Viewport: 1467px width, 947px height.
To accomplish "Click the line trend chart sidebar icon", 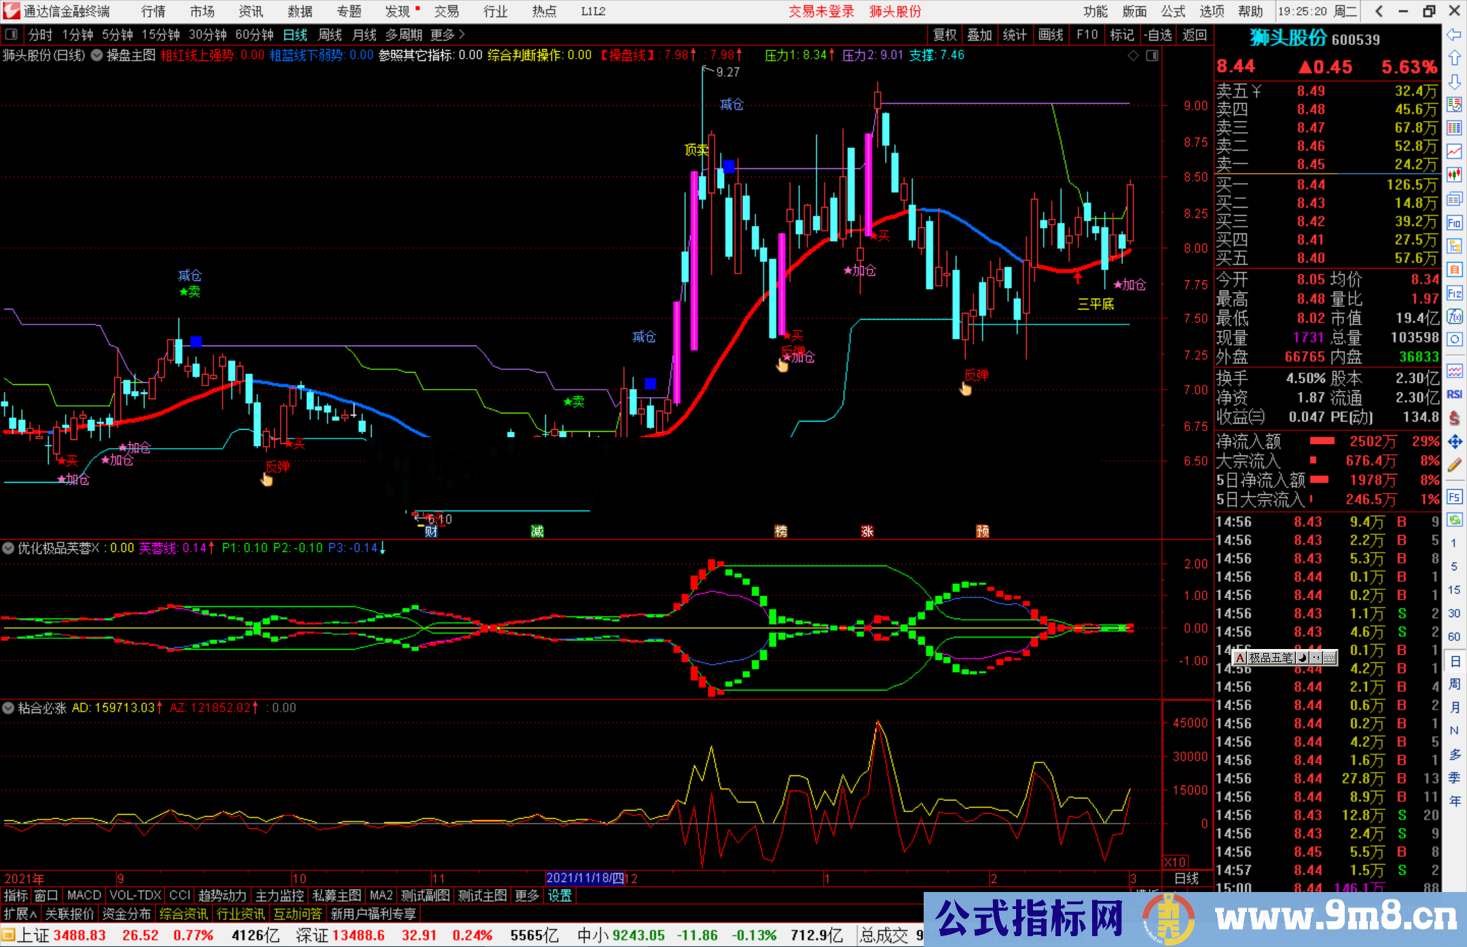I will pos(1454,151).
